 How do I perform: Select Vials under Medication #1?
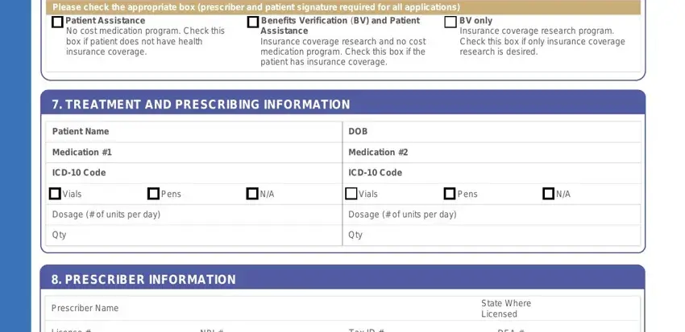pos(55,194)
